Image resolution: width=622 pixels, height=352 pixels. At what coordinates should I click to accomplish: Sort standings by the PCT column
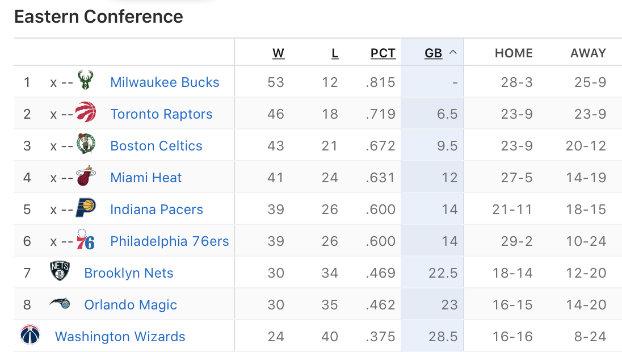pos(383,53)
